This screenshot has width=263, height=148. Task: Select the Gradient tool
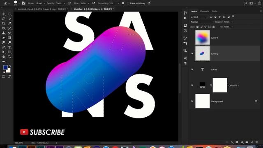(x=9, y=38)
